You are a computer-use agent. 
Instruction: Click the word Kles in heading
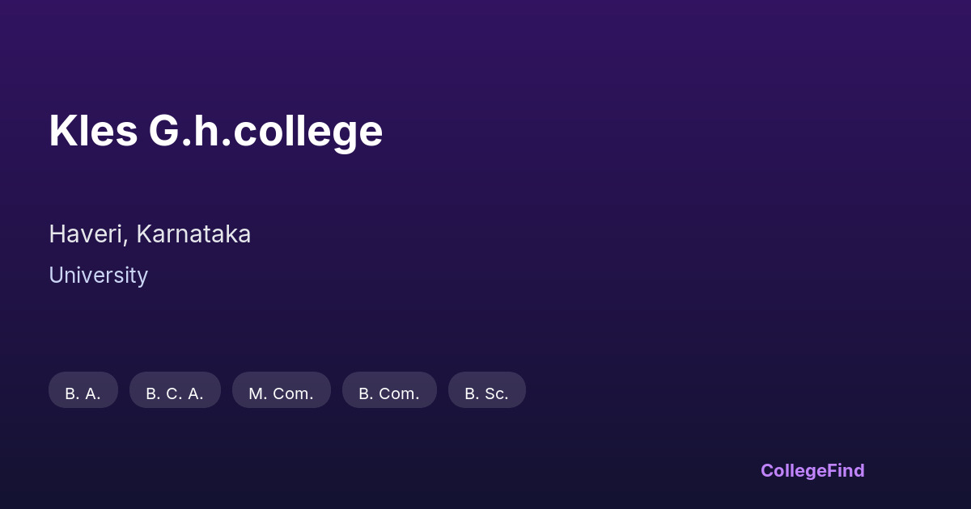(93, 131)
